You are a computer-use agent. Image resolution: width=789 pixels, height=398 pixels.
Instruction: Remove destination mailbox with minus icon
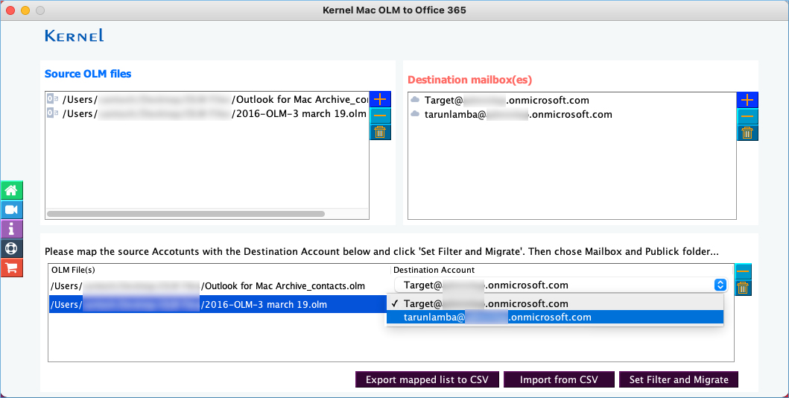[x=747, y=116]
